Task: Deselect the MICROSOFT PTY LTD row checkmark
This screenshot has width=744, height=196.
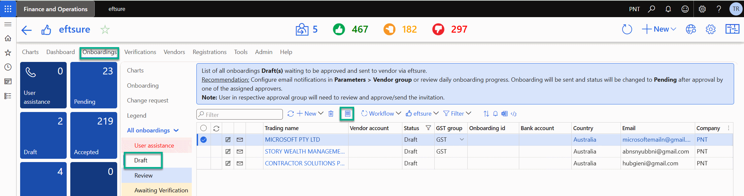Action: [204, 140]
